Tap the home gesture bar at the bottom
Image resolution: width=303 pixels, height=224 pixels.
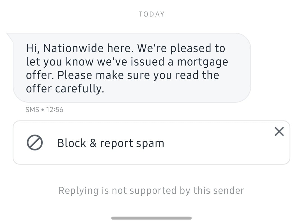(151, 218)
